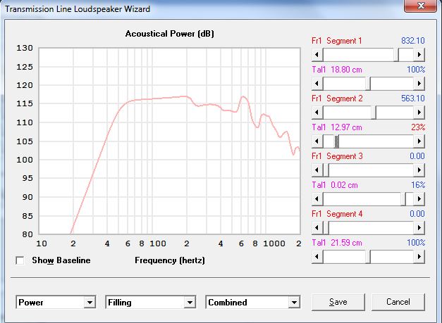This screenshot has width=442, height=323.
Task: Enable the Show Baseline checkbox
Action: click(x=20, y=260)
